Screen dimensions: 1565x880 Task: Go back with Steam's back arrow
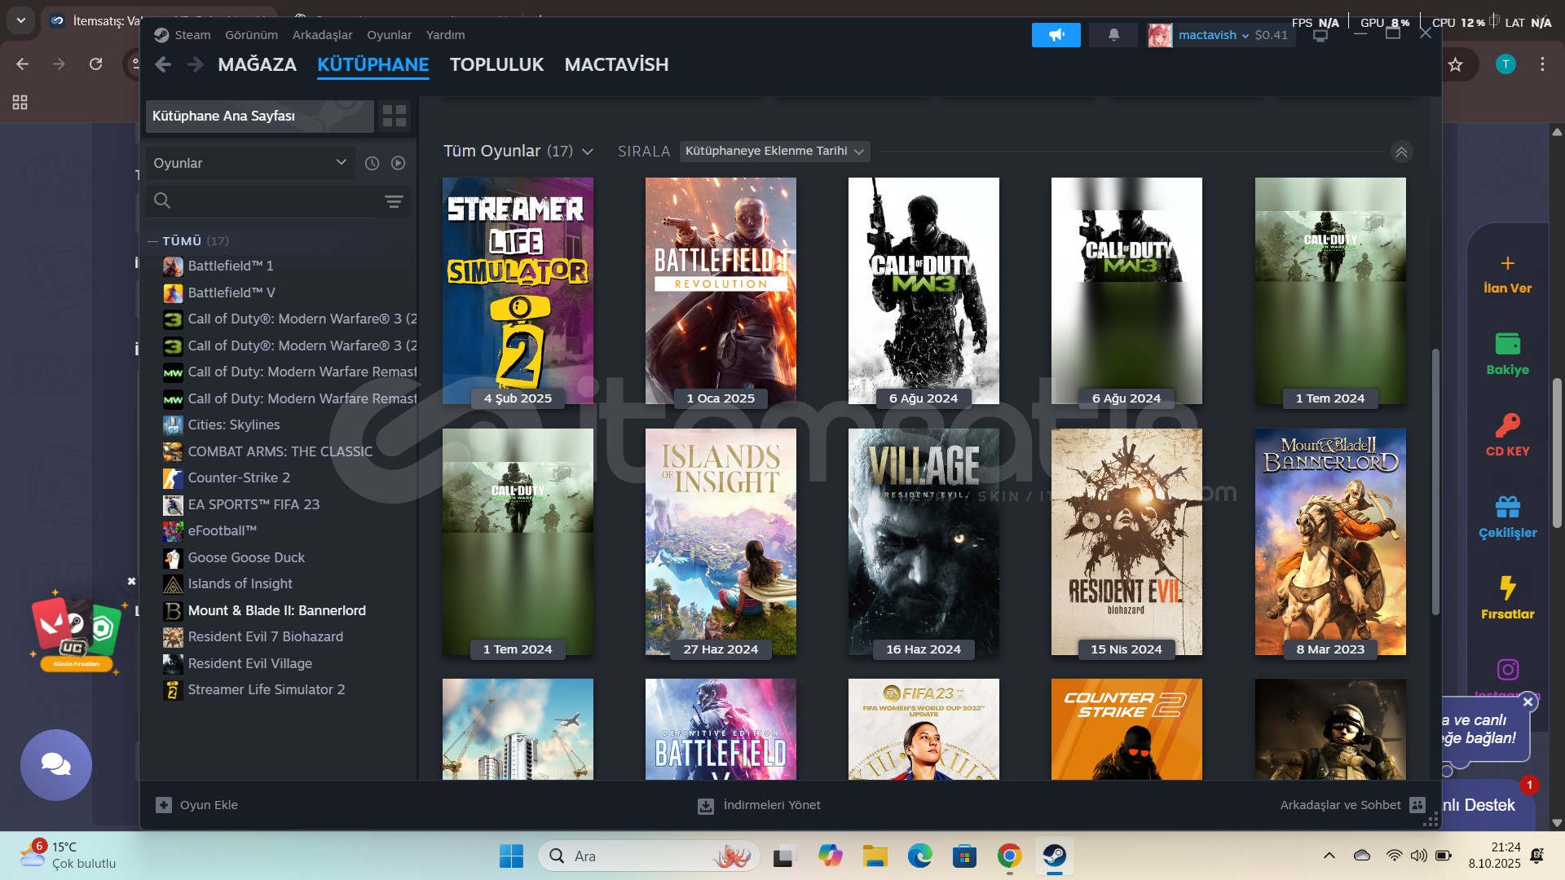[x=163, y=64]
